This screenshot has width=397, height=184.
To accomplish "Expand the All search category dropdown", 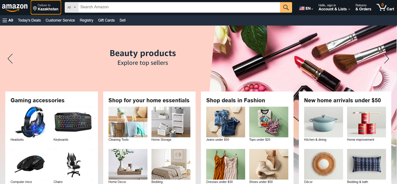I will click(71, 7).
